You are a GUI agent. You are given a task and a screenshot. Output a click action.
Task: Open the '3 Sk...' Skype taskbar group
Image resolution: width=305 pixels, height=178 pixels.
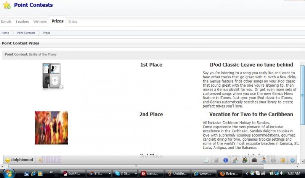point(125,173)
